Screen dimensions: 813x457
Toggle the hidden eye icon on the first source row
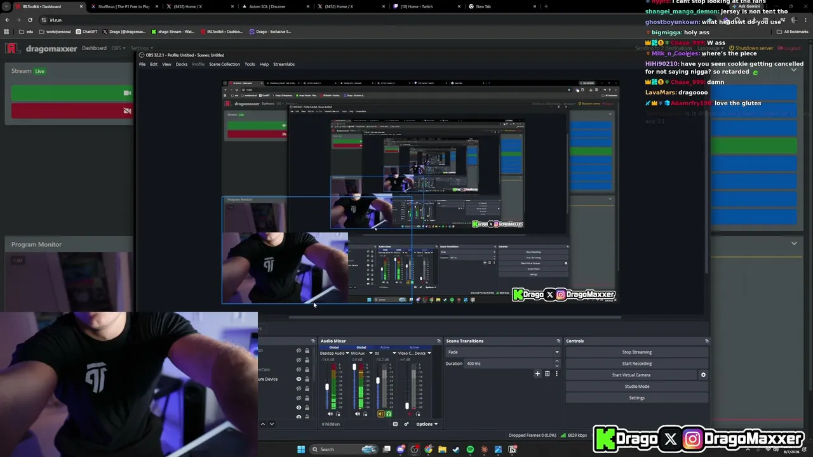tap(299, 350)
